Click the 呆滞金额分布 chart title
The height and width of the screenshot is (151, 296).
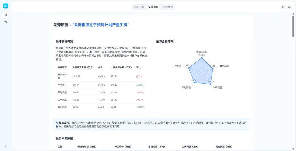click(x=164, y=42)
